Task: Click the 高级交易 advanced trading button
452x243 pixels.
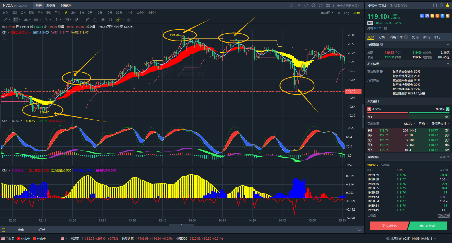Action: pyautogui.click(x=444, y=215)
